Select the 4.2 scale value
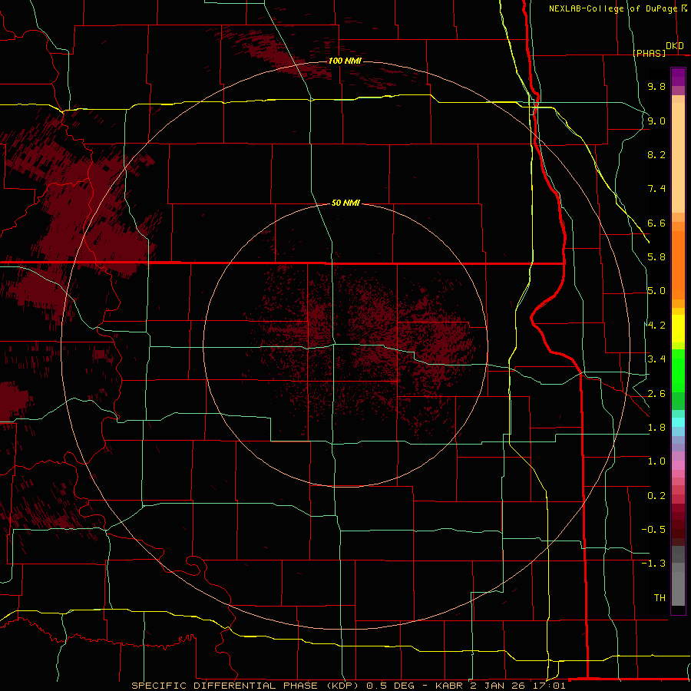The height and width of the screenshot is (691, 691). (x=656, y=326)
